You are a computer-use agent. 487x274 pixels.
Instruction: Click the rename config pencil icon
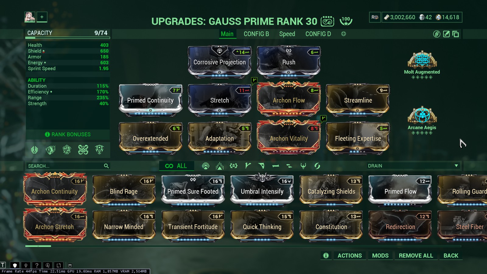coord(446,34)
